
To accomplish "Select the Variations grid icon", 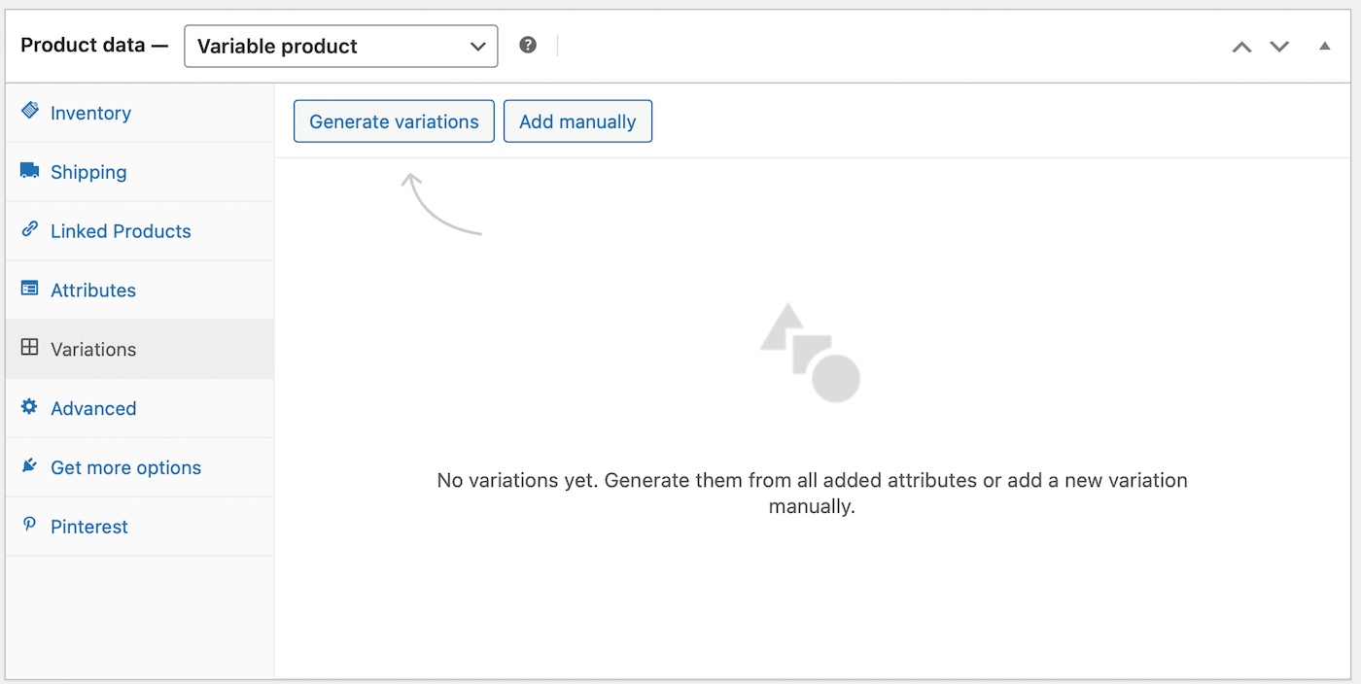I will click(x=29, y=349).
